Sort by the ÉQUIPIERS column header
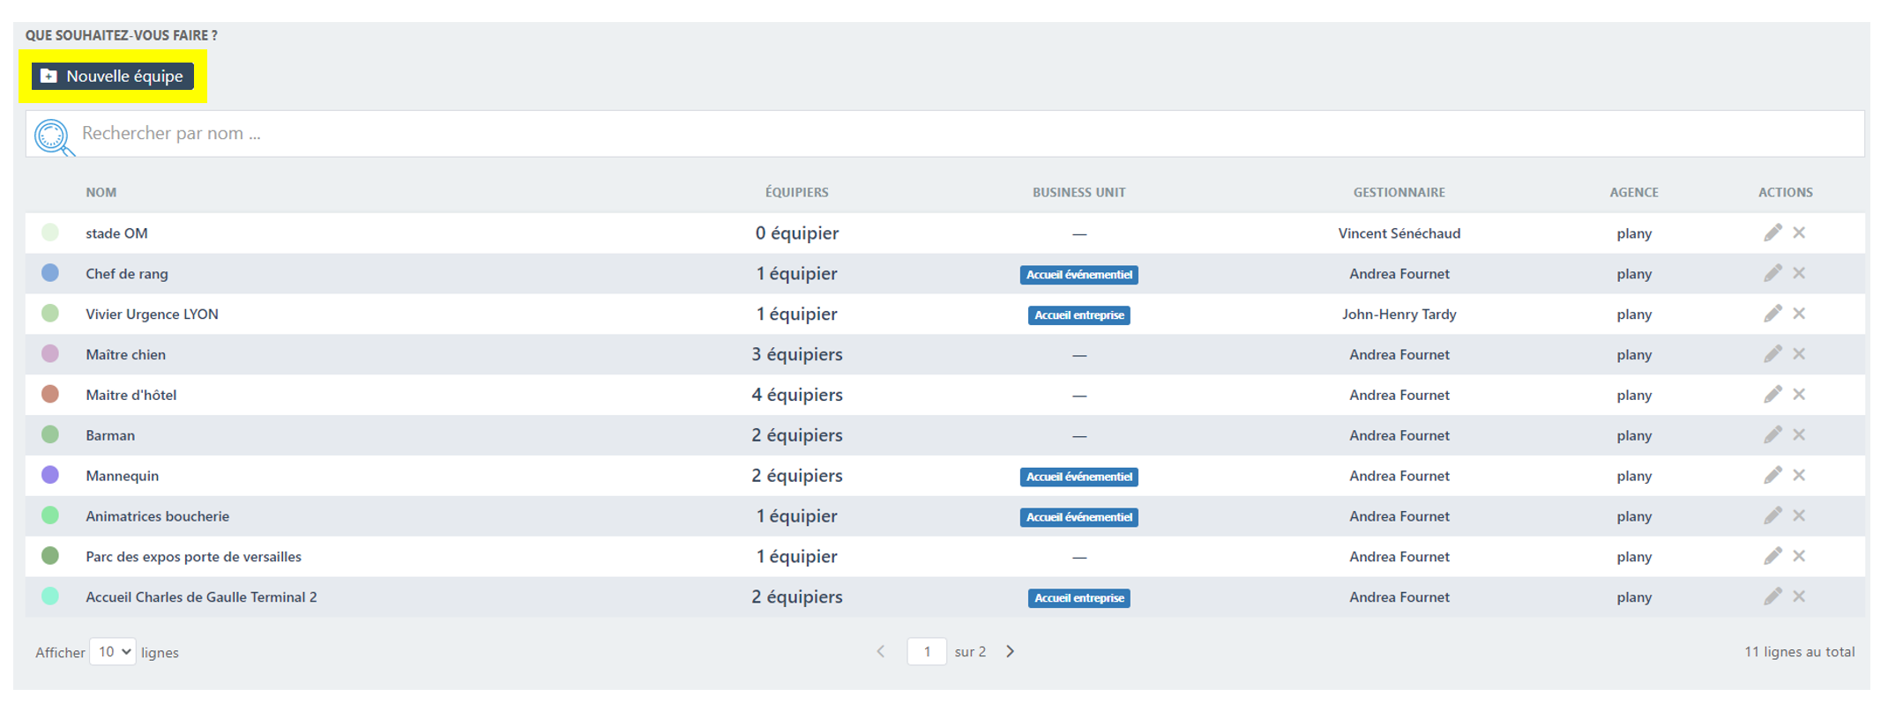This screenshot has height=711, width=1903. coord(796,192)
